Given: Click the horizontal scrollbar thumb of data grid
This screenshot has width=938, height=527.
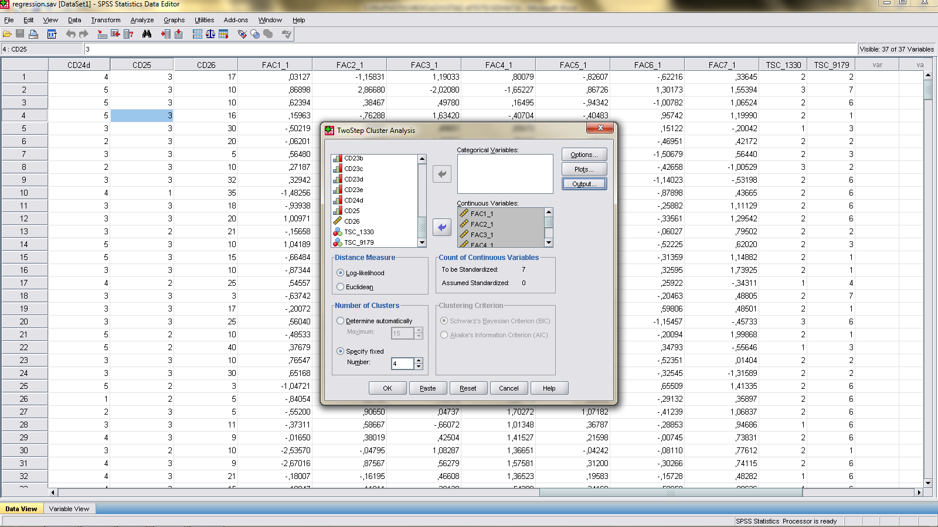Looking at the screenshot, I should (x=671, y=492).
